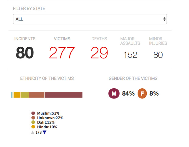Screen dimensions: 189x147
Task: Toggle the Hindu legend dot
Action: pos(33,127)
